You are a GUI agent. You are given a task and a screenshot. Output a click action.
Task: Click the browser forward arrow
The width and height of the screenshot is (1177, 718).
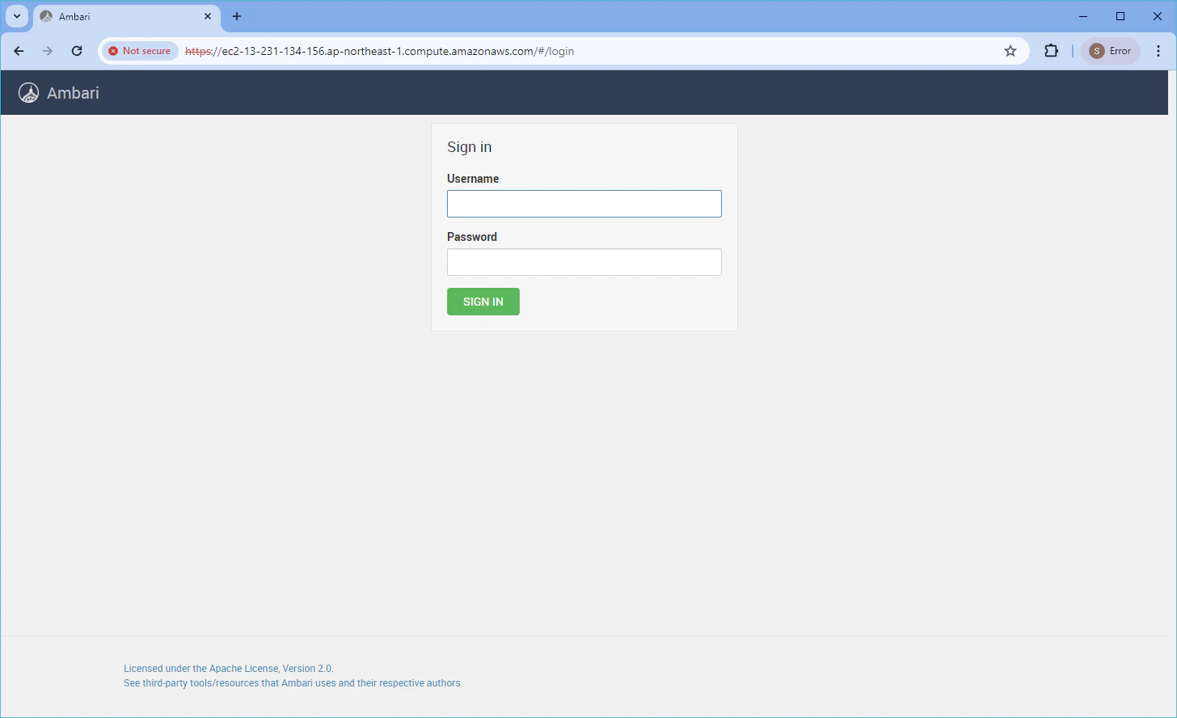coord(48,51)
